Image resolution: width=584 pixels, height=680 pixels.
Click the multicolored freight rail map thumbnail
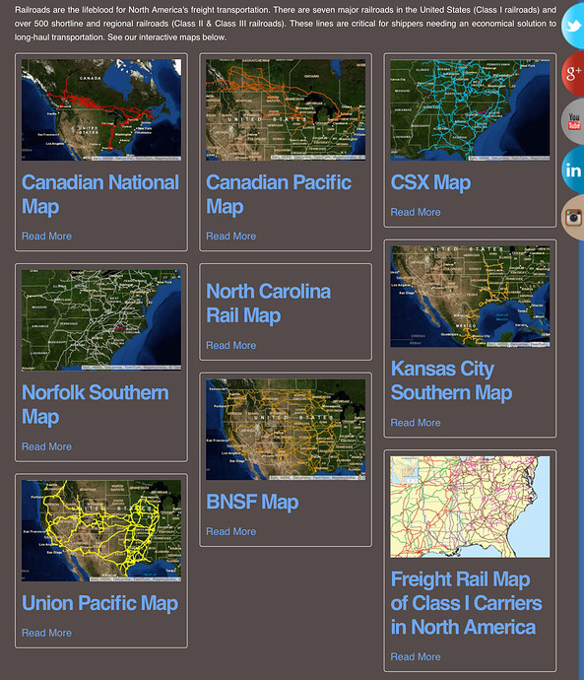(x=470, y=507)
